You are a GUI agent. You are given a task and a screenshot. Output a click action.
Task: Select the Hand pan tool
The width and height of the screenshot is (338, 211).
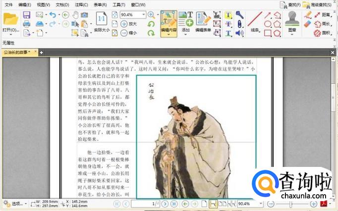(x=75, y=15)
